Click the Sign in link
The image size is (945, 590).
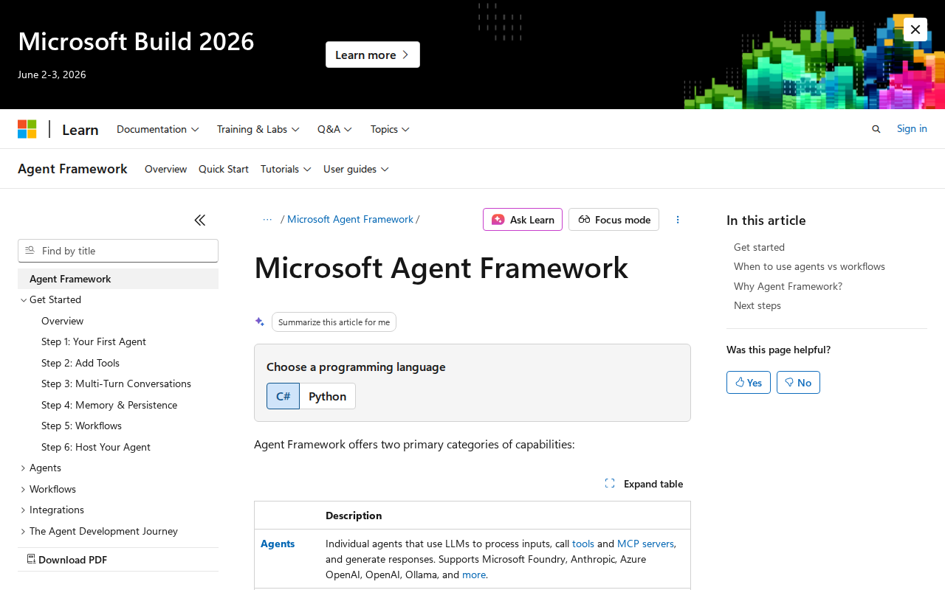pyautogui.click(x=912, y=128)
